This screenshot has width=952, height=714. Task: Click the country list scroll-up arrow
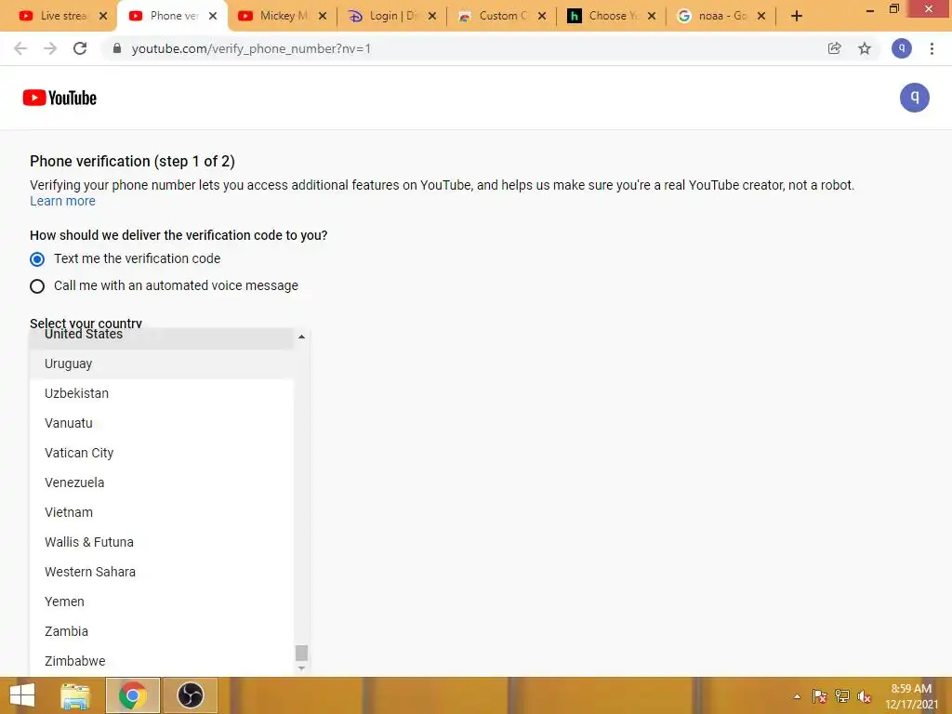point(301,337)
